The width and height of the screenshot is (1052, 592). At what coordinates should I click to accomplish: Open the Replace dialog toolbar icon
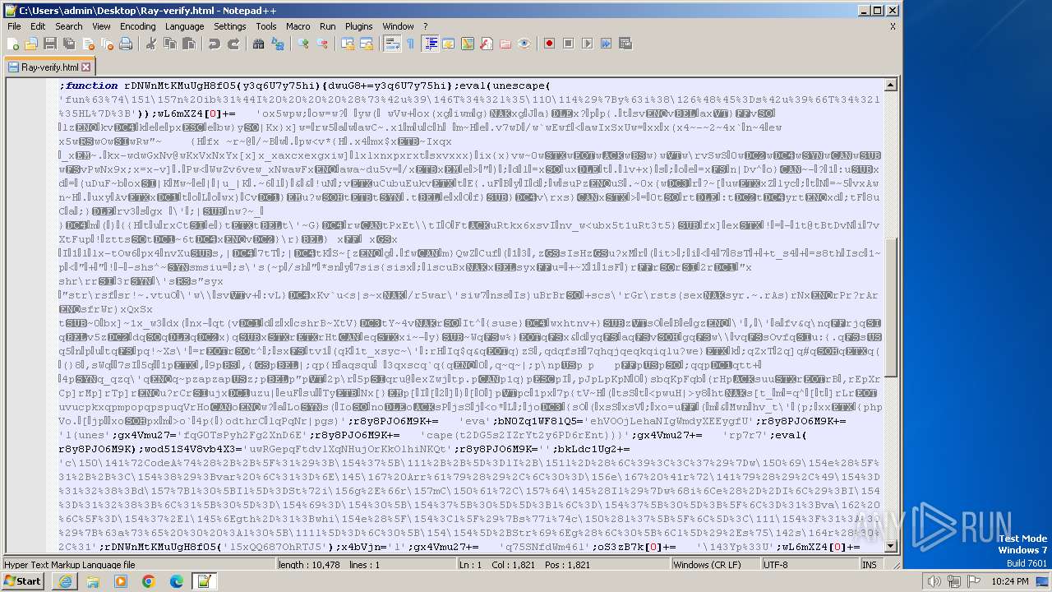[277, 44]
